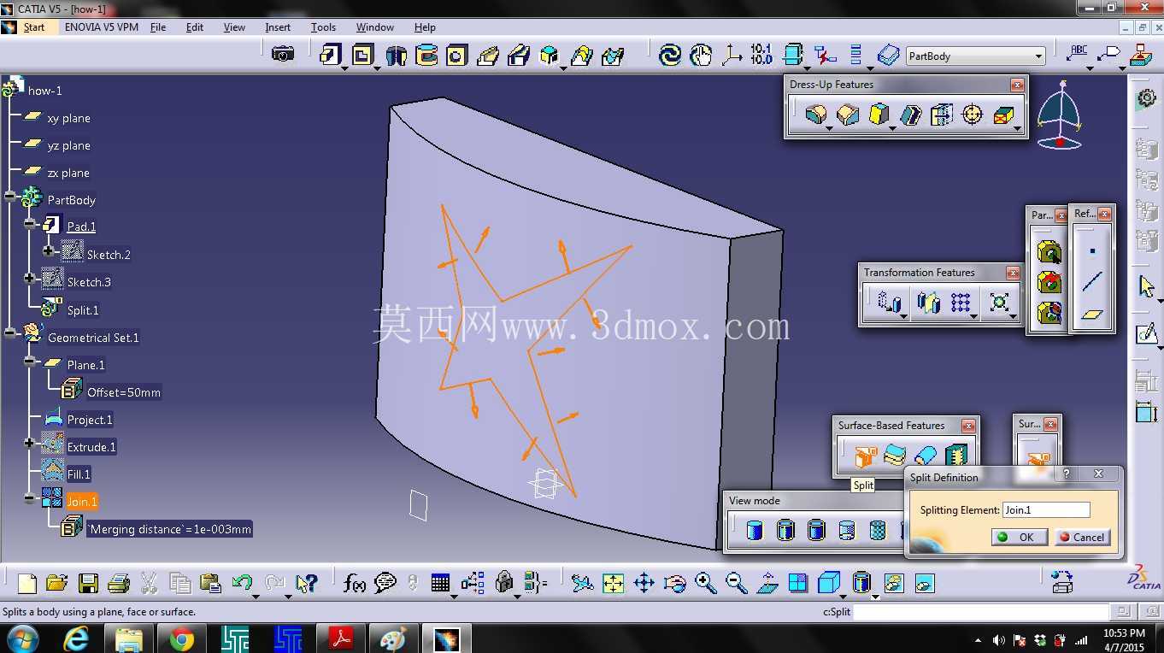The image size is (1164, 653).
Task: Open the Edge Fillet sub-toolbar arrow
Action: pyautogui.click(x=829, y=128)
